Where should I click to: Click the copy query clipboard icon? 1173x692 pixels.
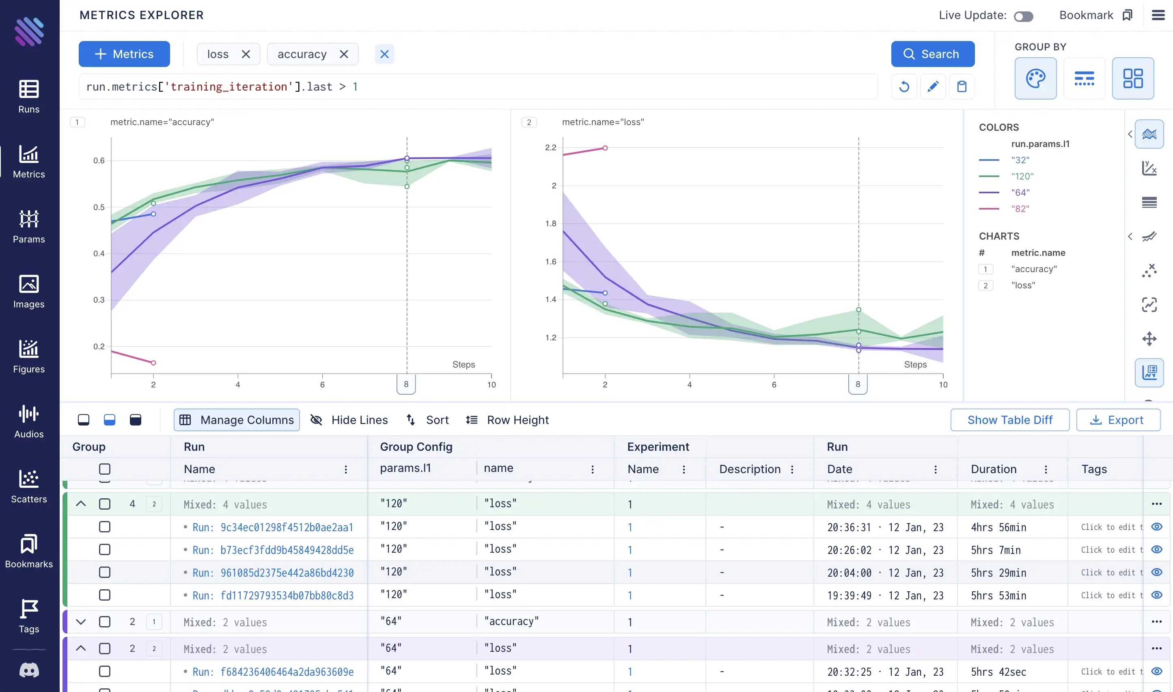tap(962, 87)
